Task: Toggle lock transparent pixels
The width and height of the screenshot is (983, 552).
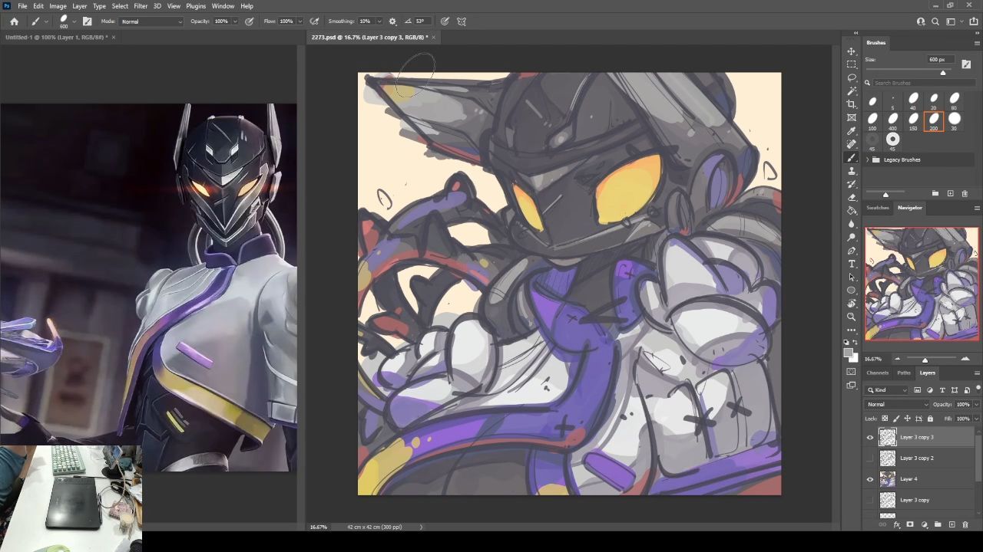Action: tap(885, 419)
